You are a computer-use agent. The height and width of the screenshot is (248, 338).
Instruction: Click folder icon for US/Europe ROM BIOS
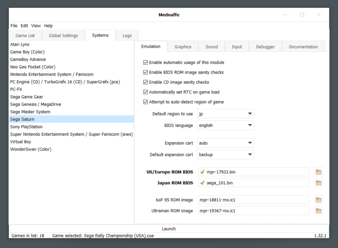tap(319, 172)
